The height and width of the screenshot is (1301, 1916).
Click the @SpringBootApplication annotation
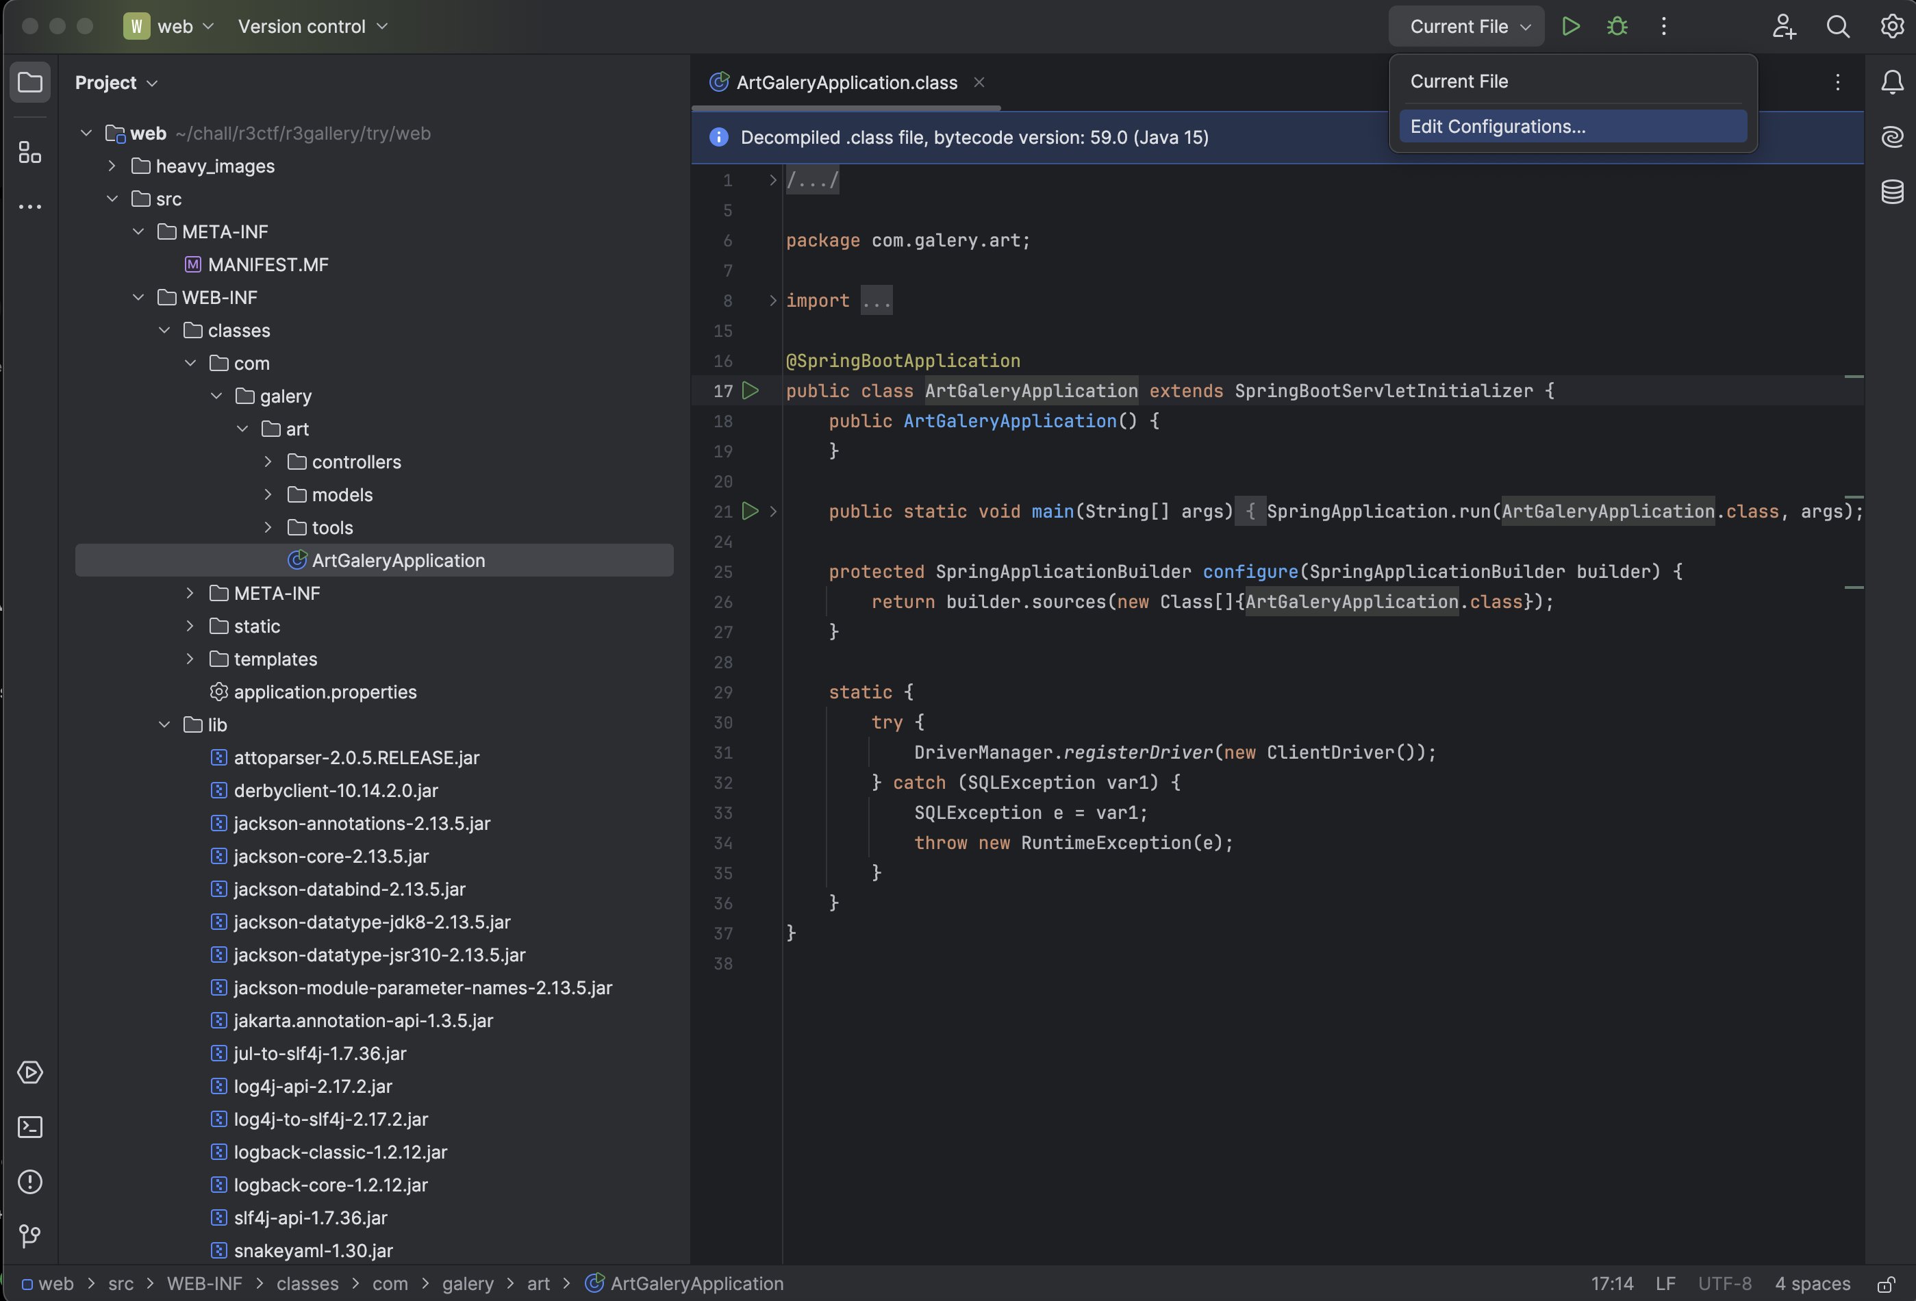(x=903, y=360)
